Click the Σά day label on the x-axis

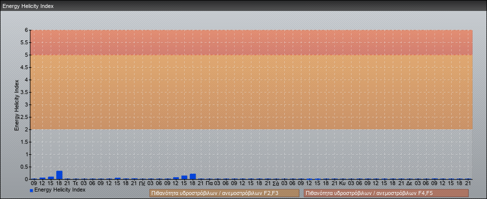tap(275, 184)
